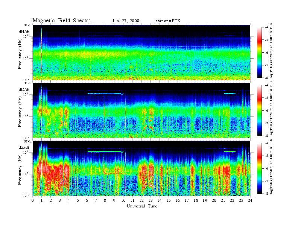Click the dZ/dt spectrogram plot
Screen dimensions: 298x230
[142, 168]
